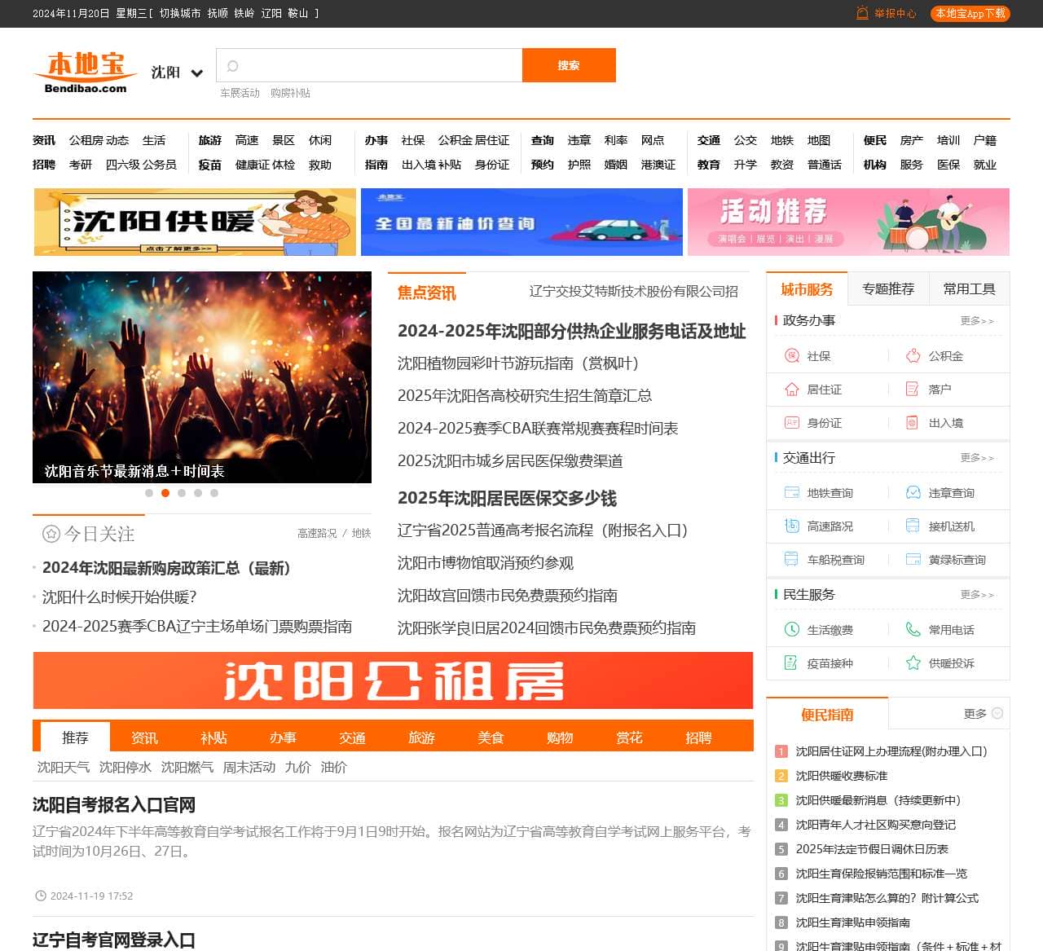Click the 地铁查询 icon
This screenshot has height=951, width=1043.
tap(791, 493)
